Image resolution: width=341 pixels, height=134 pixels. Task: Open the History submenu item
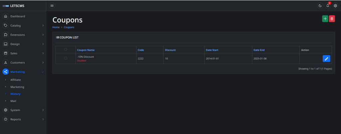15,94
